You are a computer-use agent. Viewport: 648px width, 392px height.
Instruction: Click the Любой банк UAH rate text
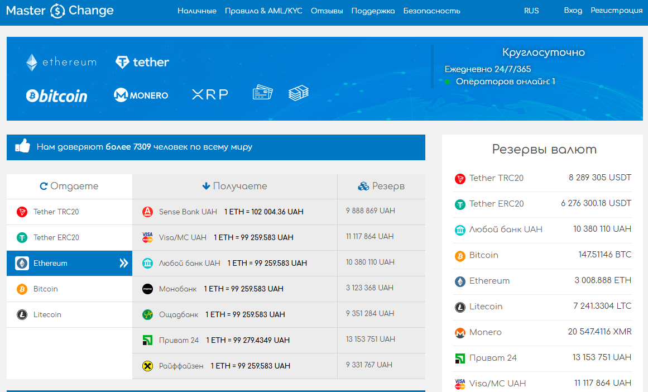pyautogui.click(x=267, y=264)
